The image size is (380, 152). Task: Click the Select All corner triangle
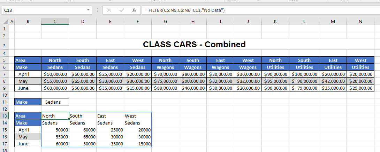point(5,22)
